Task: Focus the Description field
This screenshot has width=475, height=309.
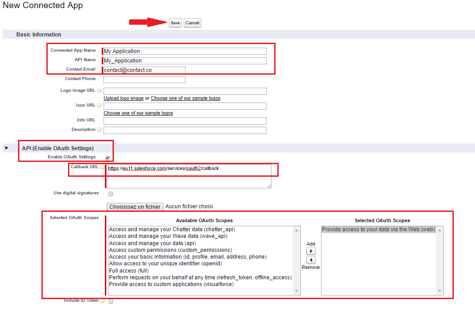Action: coord(185,130)
